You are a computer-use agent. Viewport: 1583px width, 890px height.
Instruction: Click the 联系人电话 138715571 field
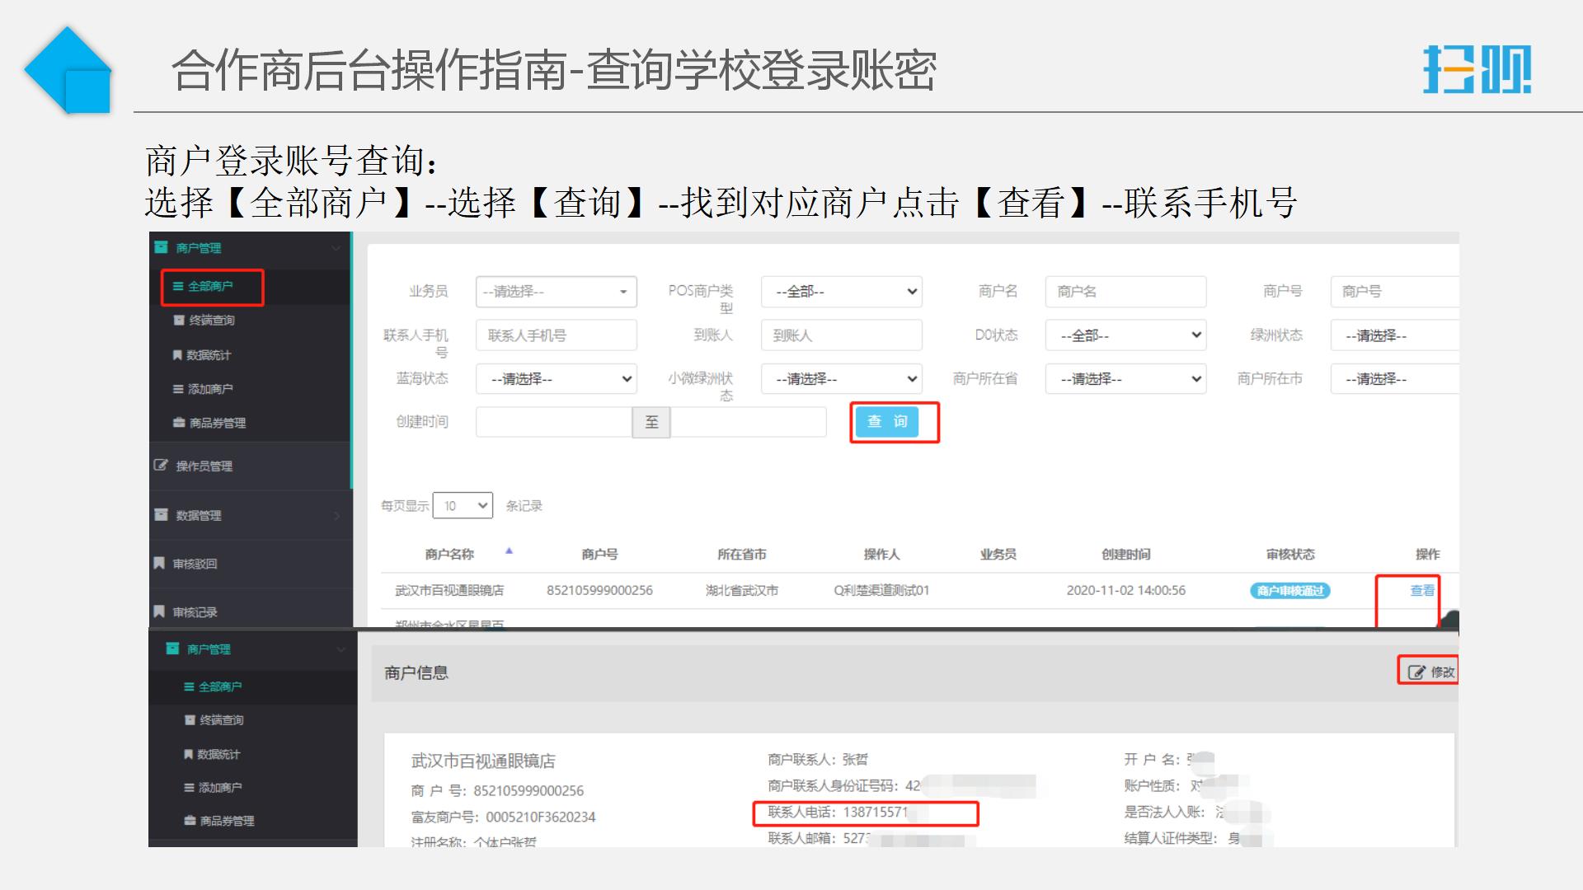866,813
